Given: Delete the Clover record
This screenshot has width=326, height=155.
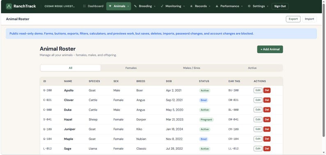Looking at the screenshot, I should click(x=267, y=100).
